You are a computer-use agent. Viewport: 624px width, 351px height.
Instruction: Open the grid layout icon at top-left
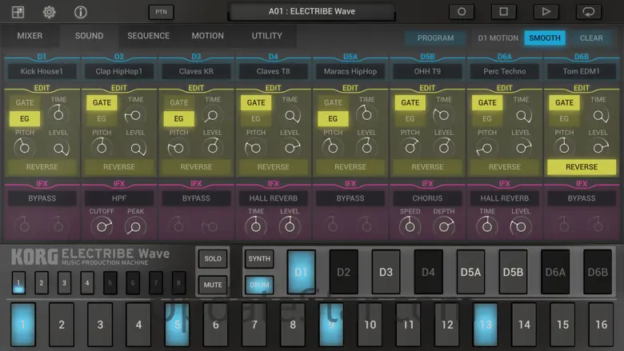pos(18,12)
